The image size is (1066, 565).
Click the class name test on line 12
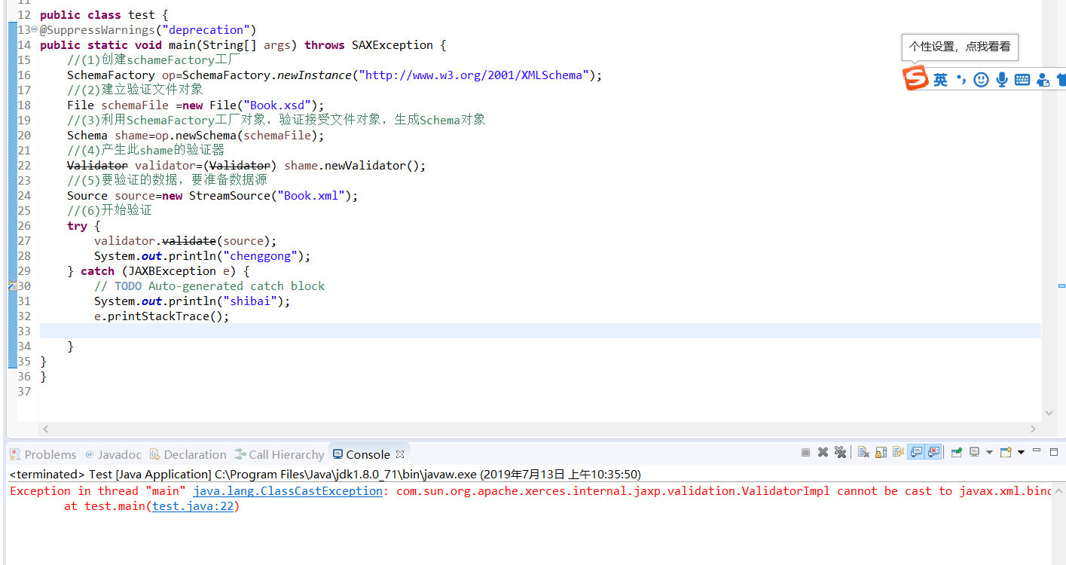coord(142,15)
